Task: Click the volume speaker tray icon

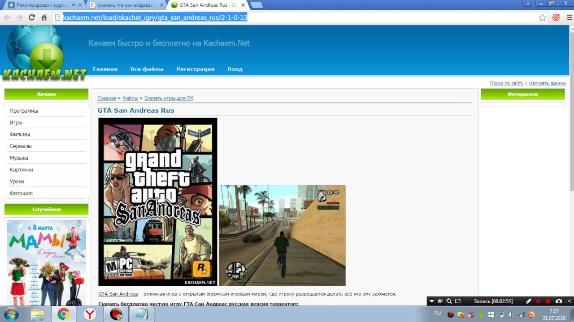Action: pyautogui.click(x=511, y=315)
